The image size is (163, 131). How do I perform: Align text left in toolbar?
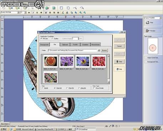click(46, 13)
